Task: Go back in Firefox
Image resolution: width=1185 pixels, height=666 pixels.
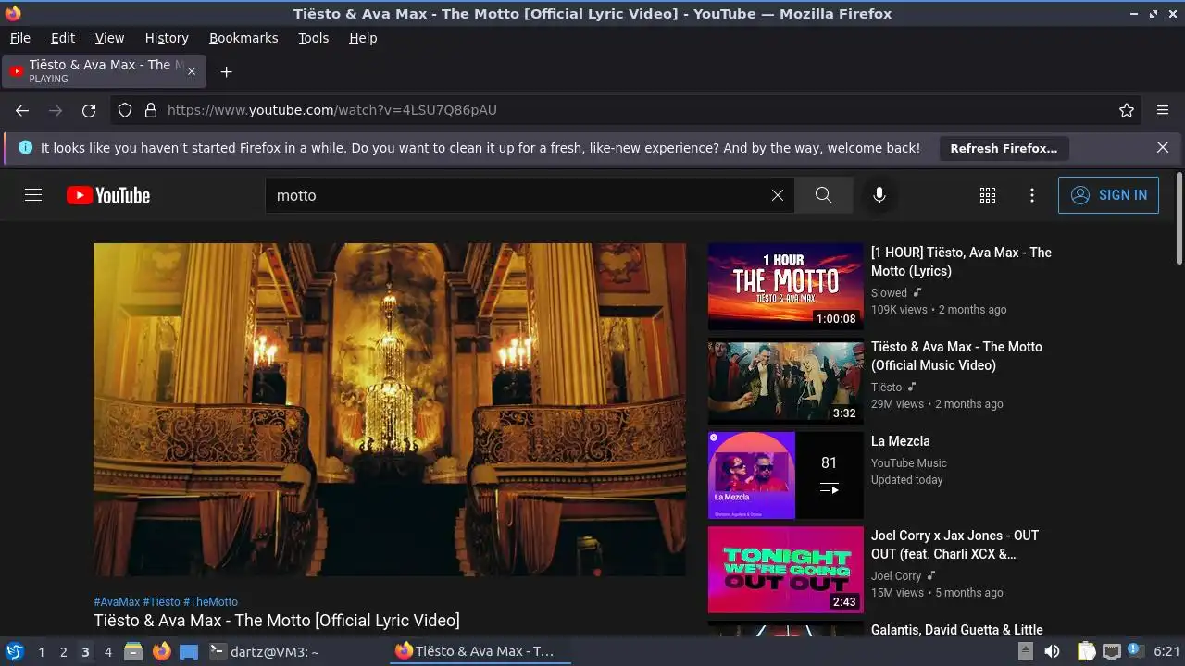Action: (x=22, y=110)
